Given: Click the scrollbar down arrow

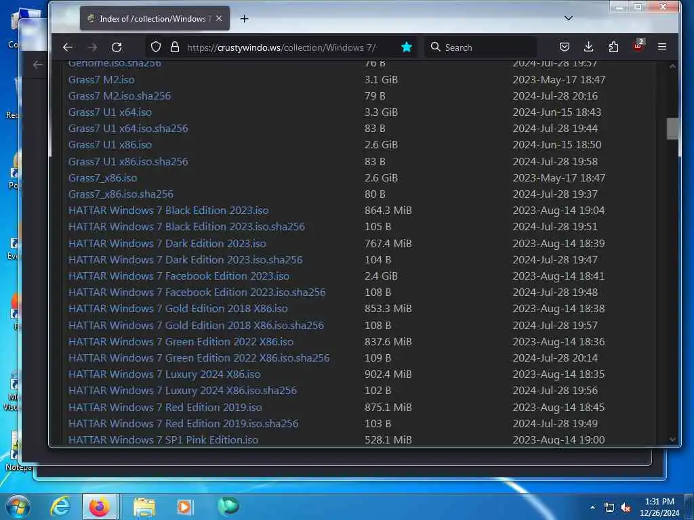Looking at the screenshot, I should pos(672,439).
